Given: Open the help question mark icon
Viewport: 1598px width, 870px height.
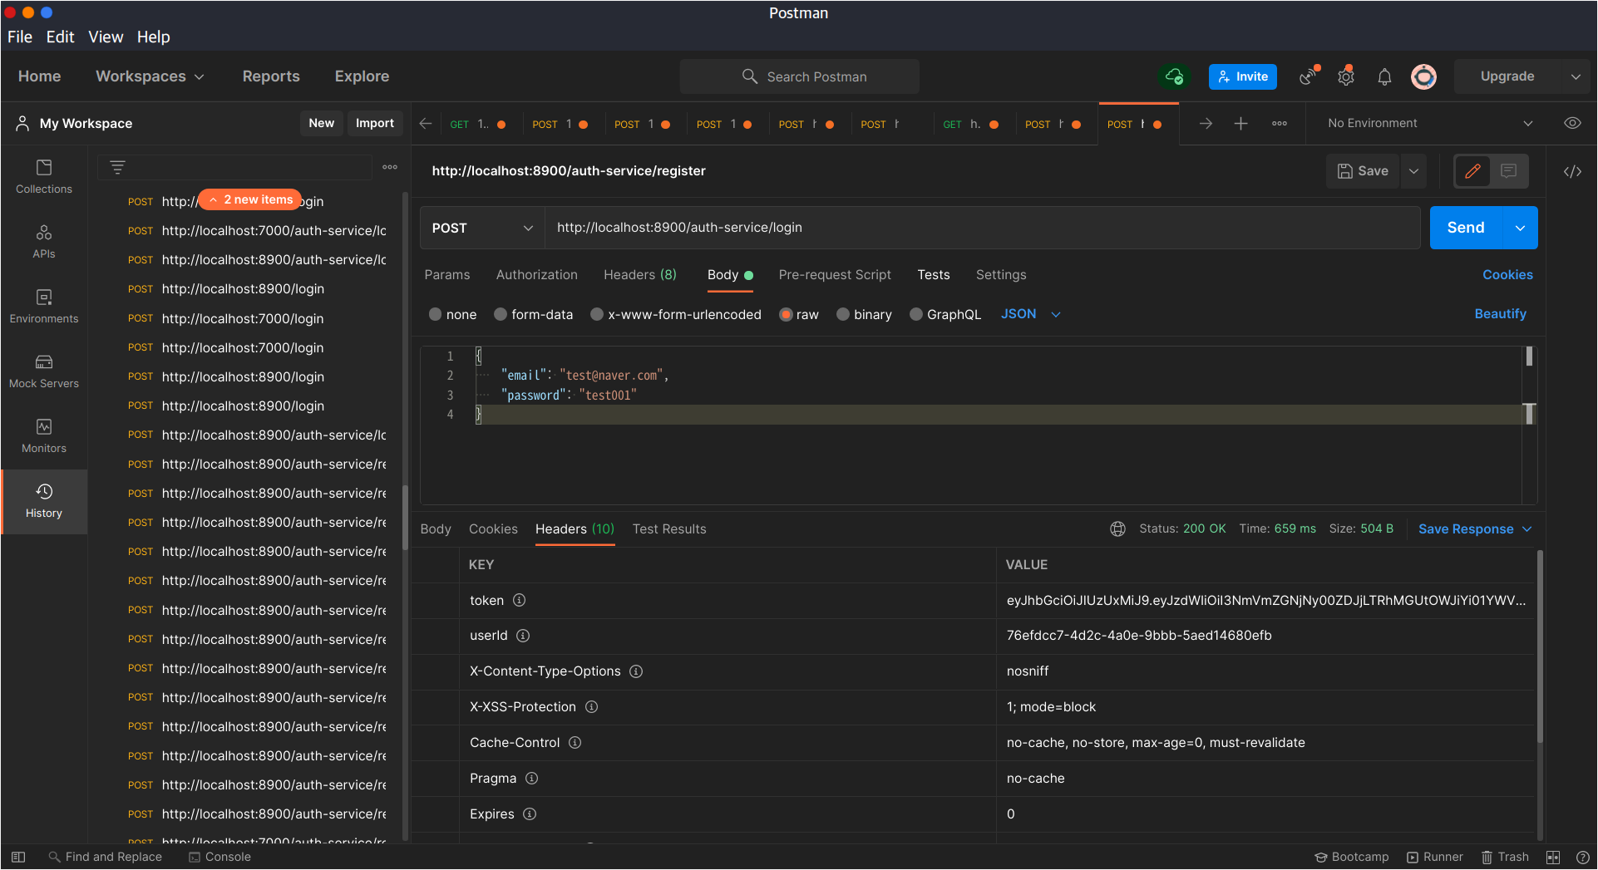Looking at the screenshot, I should 1583,857.
